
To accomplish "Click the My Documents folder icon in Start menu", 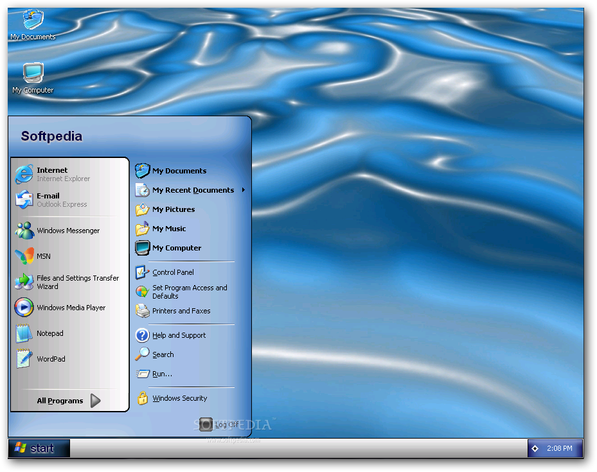I will [143, 171].
